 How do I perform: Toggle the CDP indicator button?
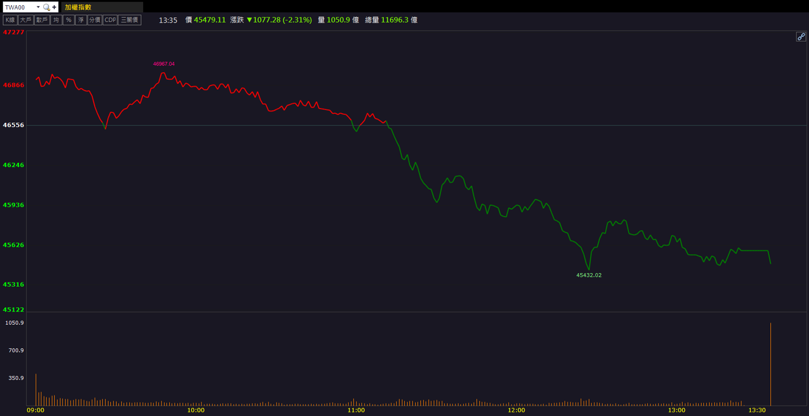tap(110, 20)
